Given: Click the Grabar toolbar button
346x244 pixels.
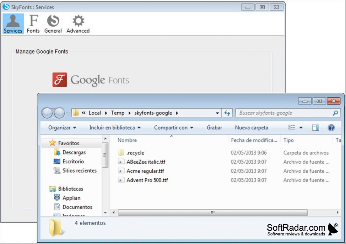Looking at the screenshot, I should [214, 128].
